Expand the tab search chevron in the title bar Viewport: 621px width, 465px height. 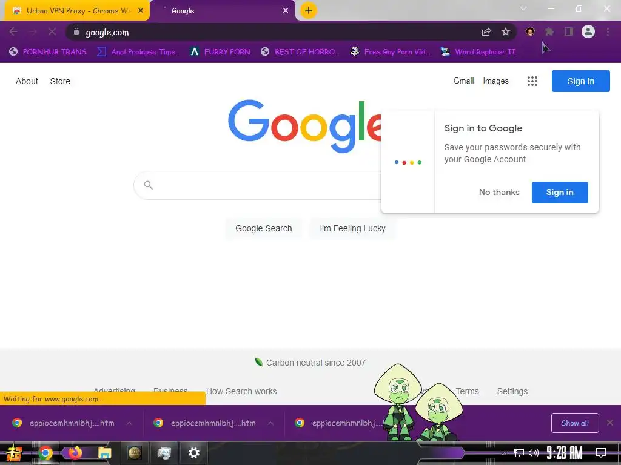(523, 8)
